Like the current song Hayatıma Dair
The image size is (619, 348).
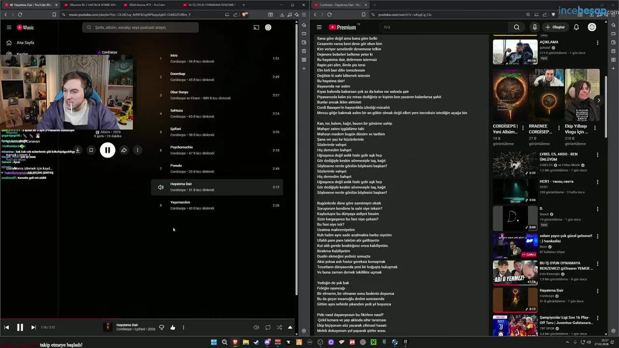(x=173, y=327)
